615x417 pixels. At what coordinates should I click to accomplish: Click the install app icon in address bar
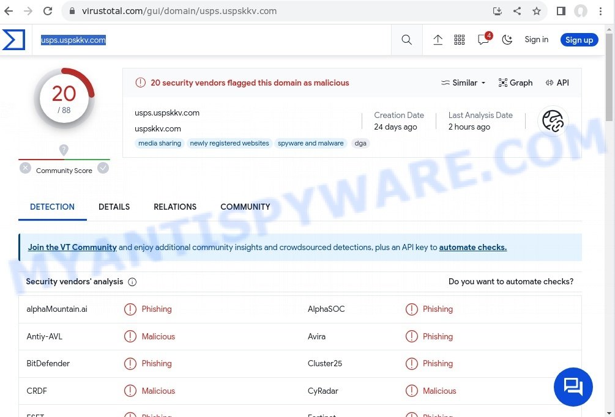pos(498,11)
